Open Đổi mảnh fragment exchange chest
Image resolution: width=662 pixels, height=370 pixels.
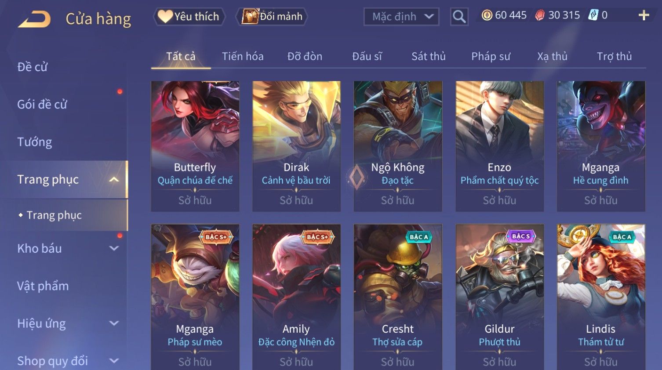pyautogui.click(x=272, y=17)
